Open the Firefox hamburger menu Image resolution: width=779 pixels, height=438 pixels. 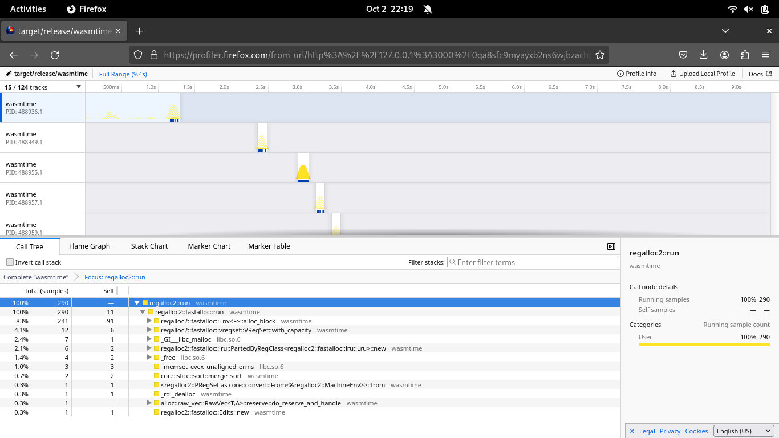765,55
